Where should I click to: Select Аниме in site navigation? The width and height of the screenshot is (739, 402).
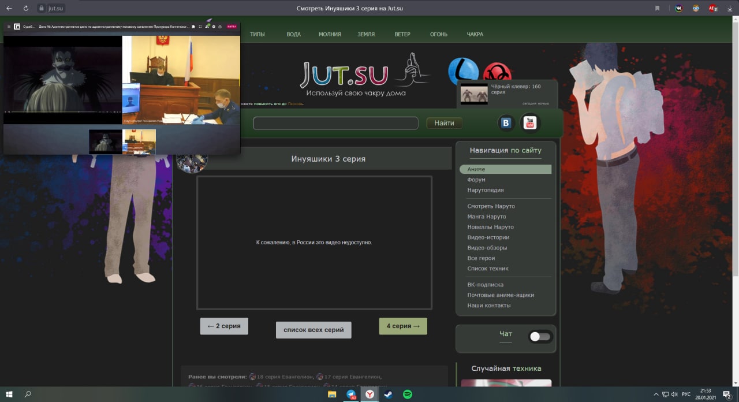505,169
